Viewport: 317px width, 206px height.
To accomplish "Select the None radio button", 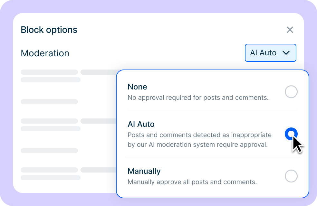I will point(291,92).
